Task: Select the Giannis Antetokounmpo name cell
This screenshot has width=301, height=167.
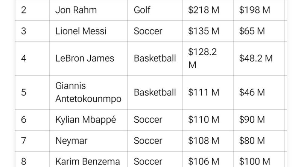Action: click(x=88, y=92)
